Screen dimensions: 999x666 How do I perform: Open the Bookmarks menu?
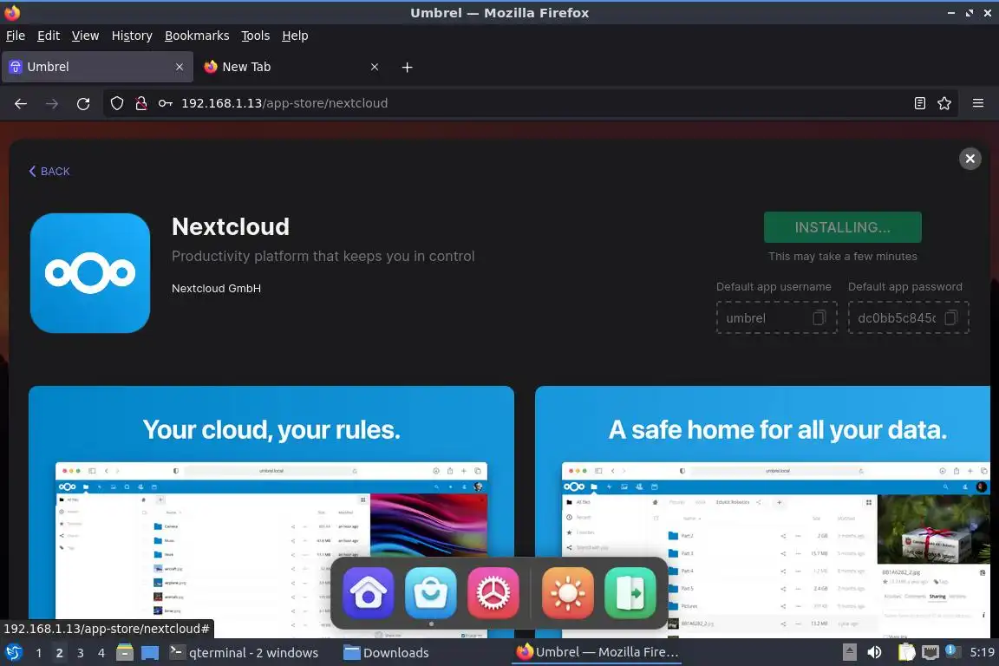click(197, 36)
